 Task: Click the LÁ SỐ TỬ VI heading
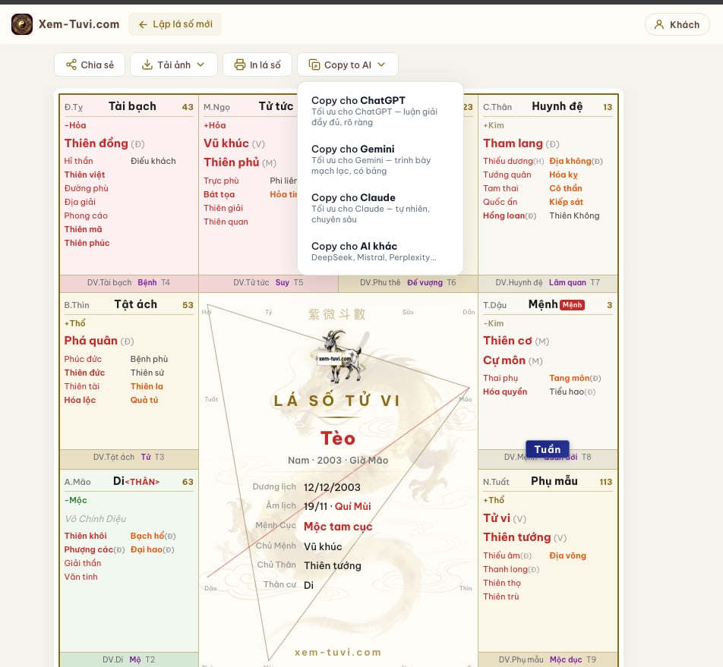point(337,401)
